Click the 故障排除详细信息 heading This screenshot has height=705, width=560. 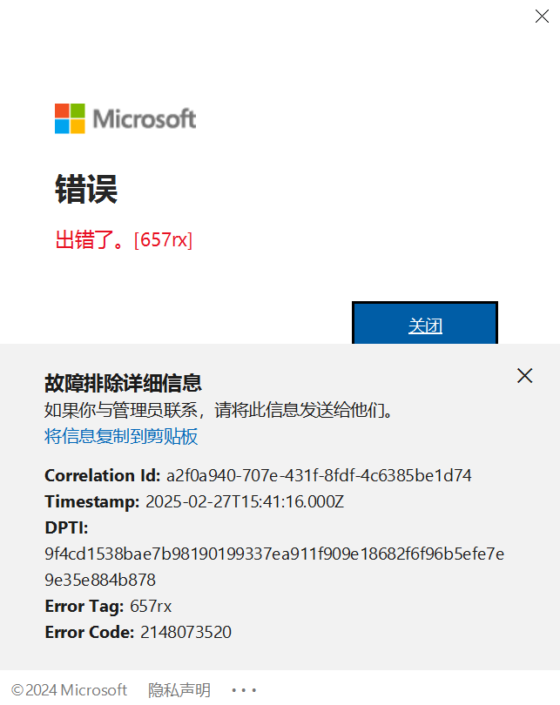123,383
